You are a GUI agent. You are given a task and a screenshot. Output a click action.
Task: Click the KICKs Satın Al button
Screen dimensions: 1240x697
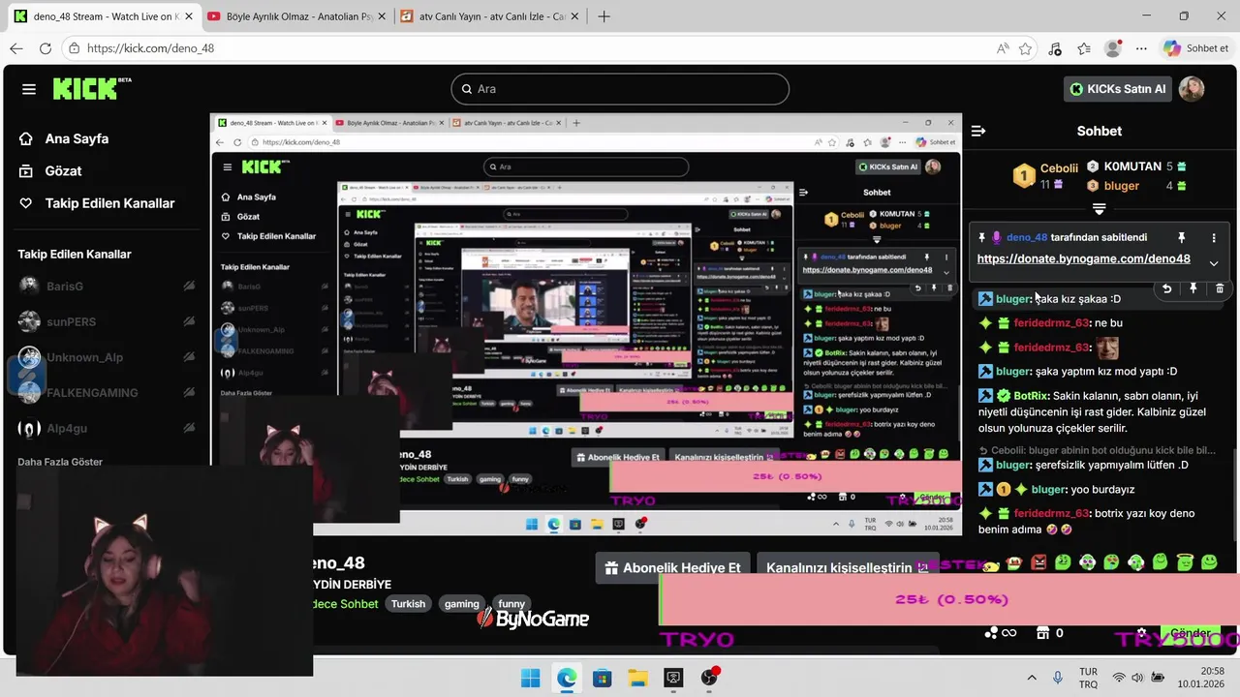[1118, 89]
